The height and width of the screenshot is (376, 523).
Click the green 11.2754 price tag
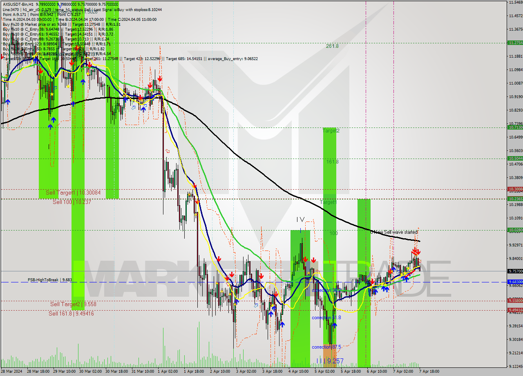click(x=515, y=43)
